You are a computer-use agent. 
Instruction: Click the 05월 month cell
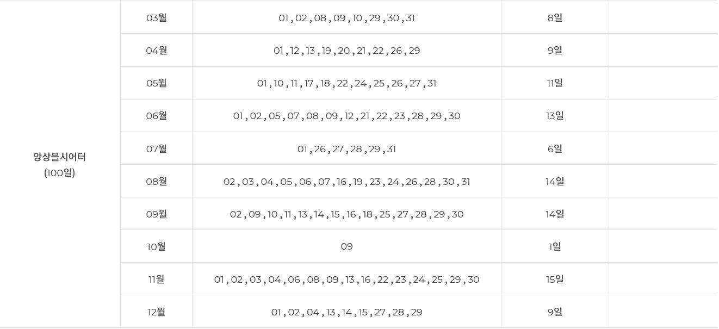coord(156,83)
